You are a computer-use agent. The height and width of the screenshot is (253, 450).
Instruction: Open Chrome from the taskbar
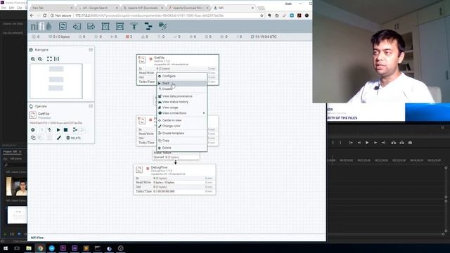point(40,248)
